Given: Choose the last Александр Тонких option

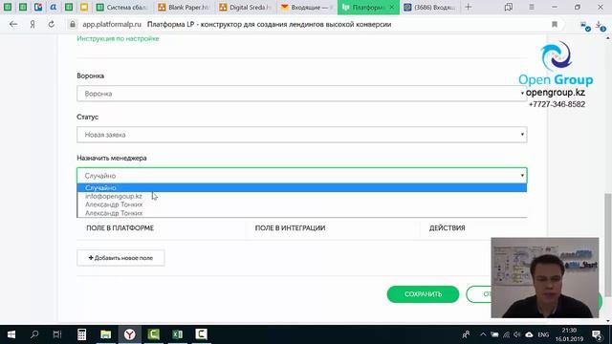Looking at the screenshot, I should (302, 213).
